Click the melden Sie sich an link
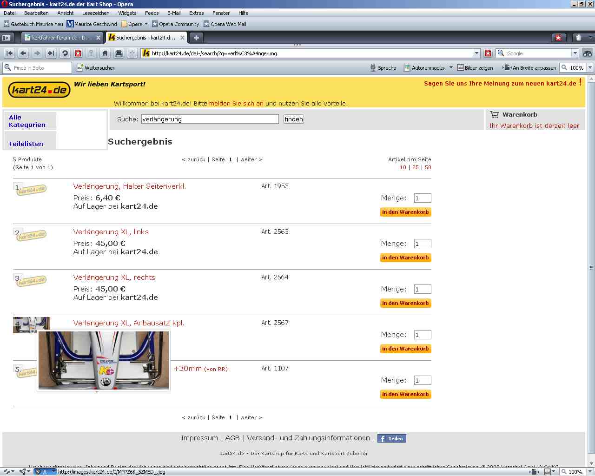This screenshot has width=595, height=476. [236, 104]
